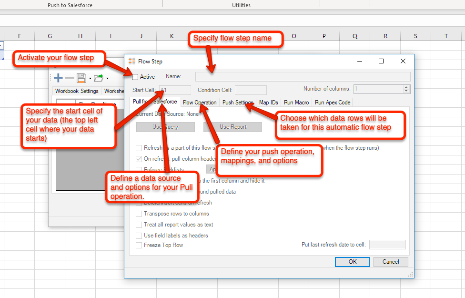Open the Workbook Settings tab in back window
This screenshot has height=298, width=465.
[77, 91]
